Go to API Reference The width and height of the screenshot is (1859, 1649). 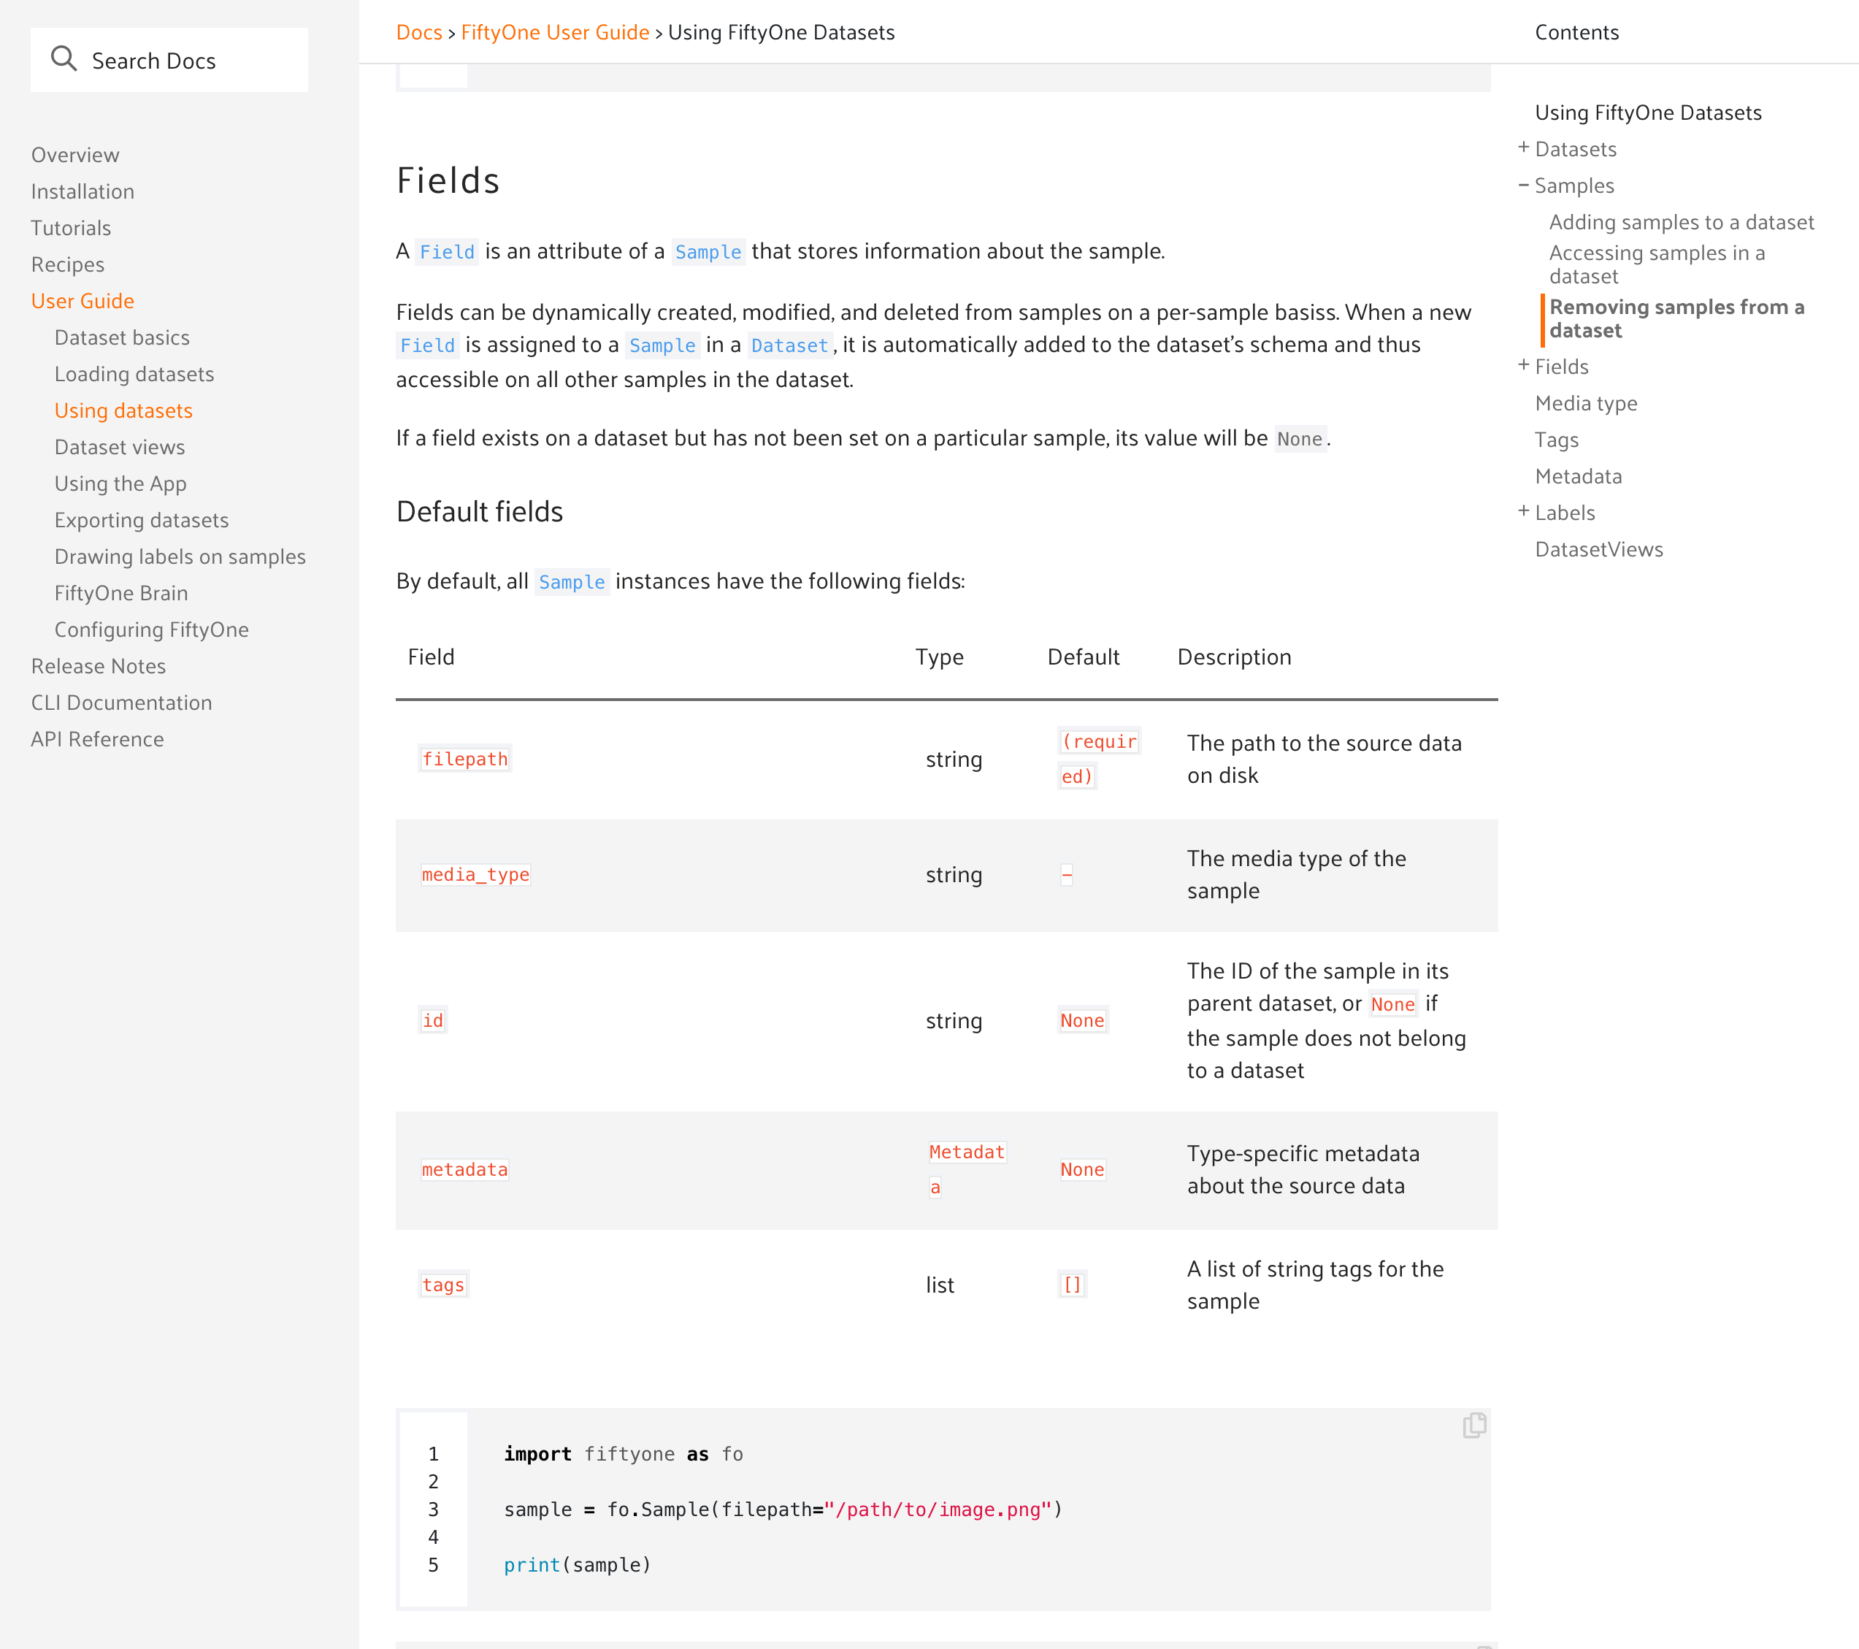pyautogui.click(x=97, y=738)
